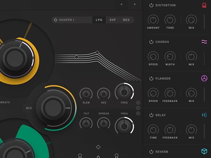The height and width of the screenshot is (158, 211).
Task: Toggle the Chorus power button
Action: [x=151, y=42]
